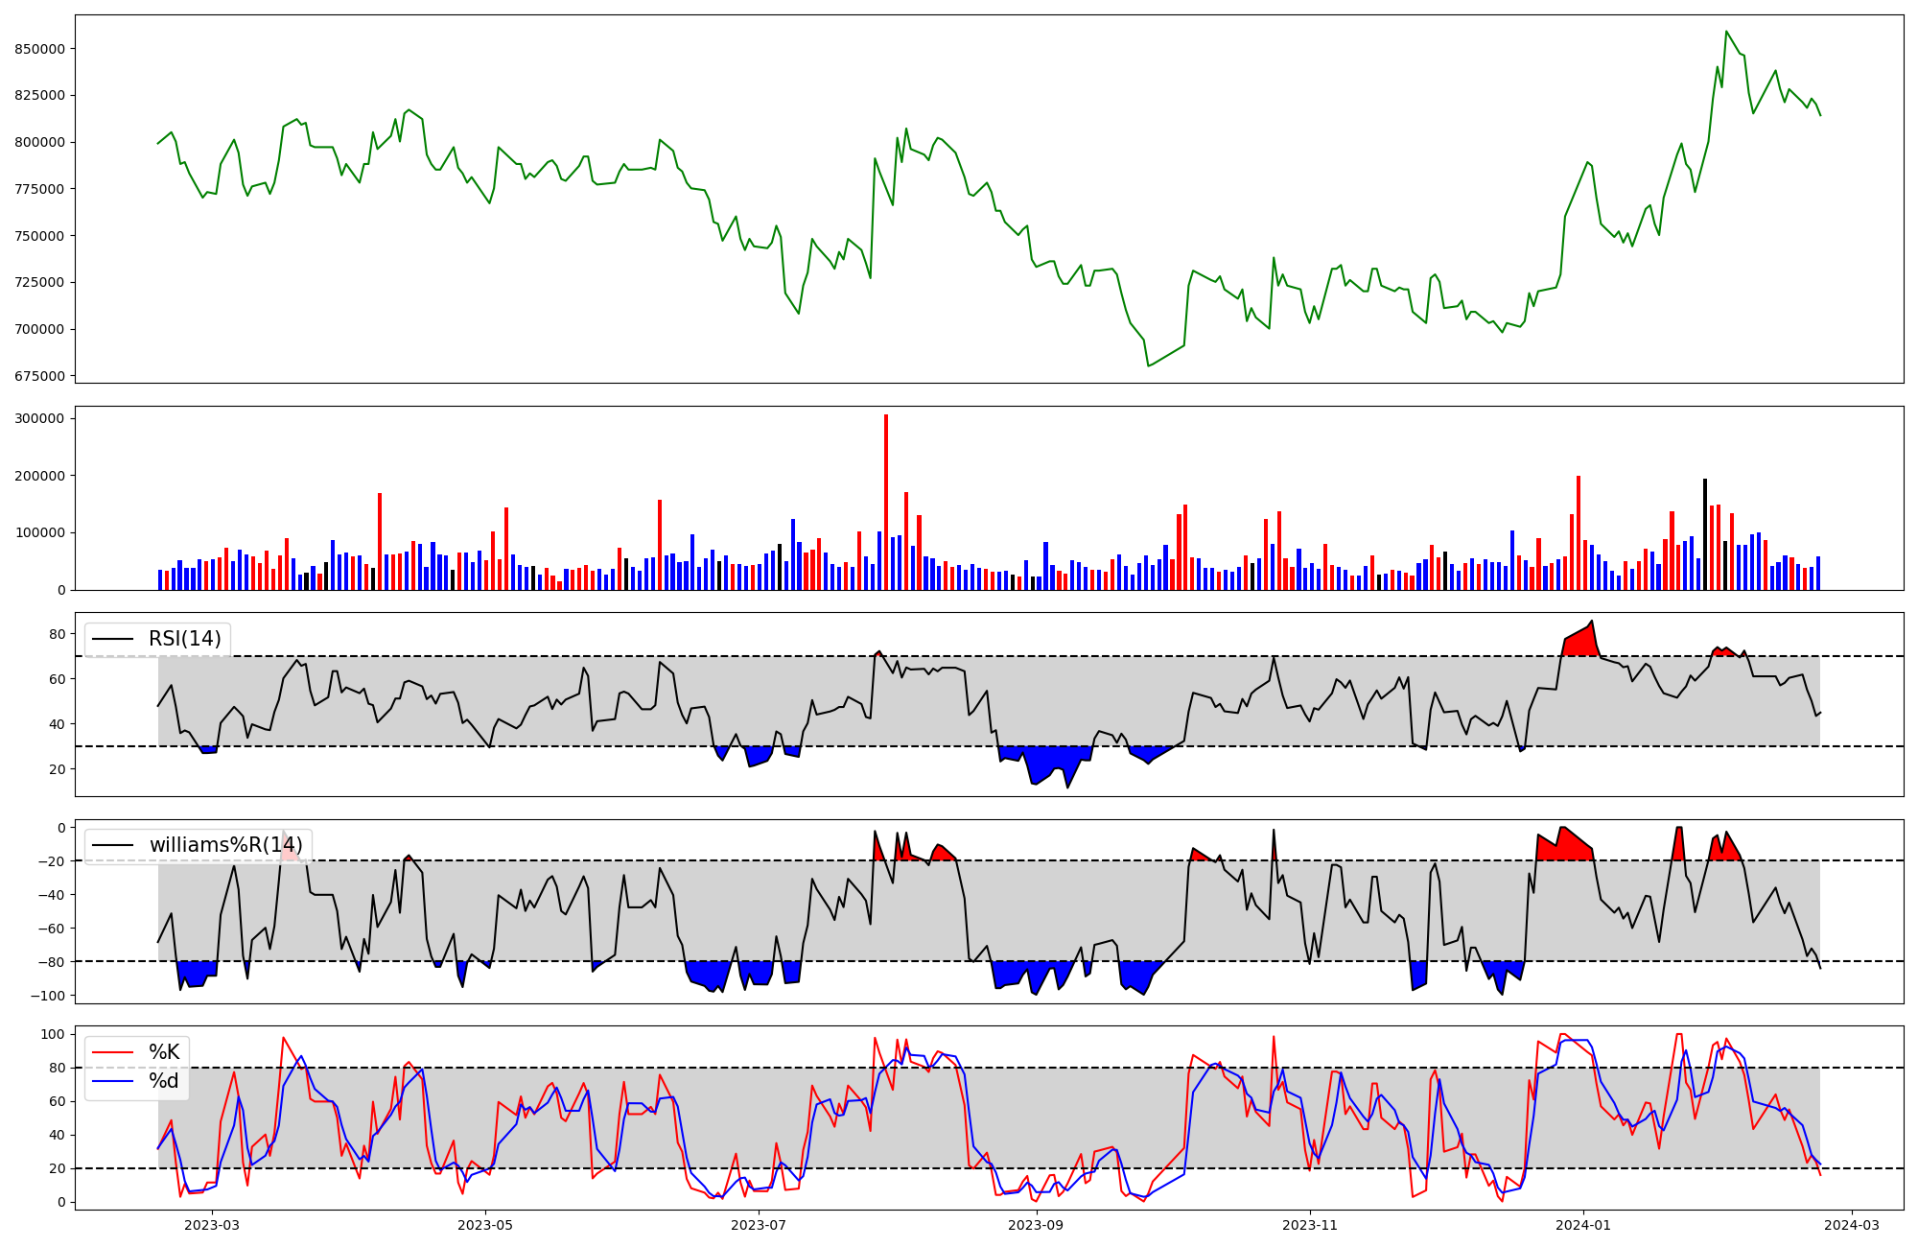Click the 2023-07 x-axis tick label
This screenshot has width=1918, height=1247.
click(759, 1225)
